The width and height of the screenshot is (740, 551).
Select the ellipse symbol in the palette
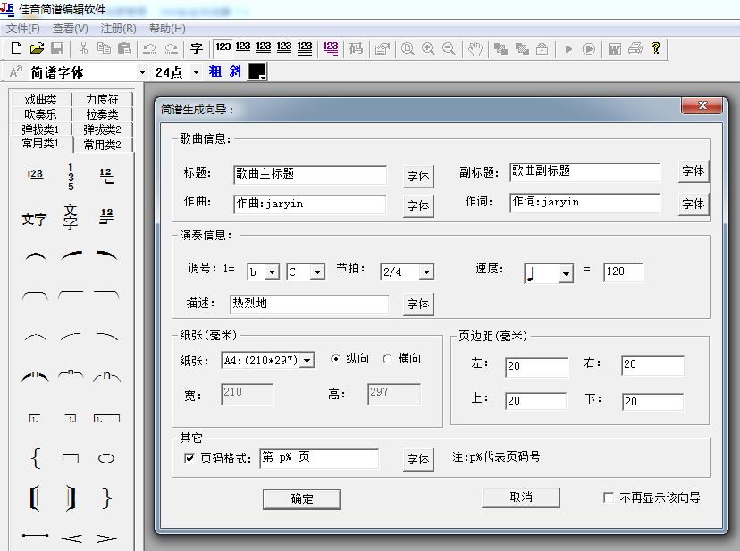pos(106,459)
